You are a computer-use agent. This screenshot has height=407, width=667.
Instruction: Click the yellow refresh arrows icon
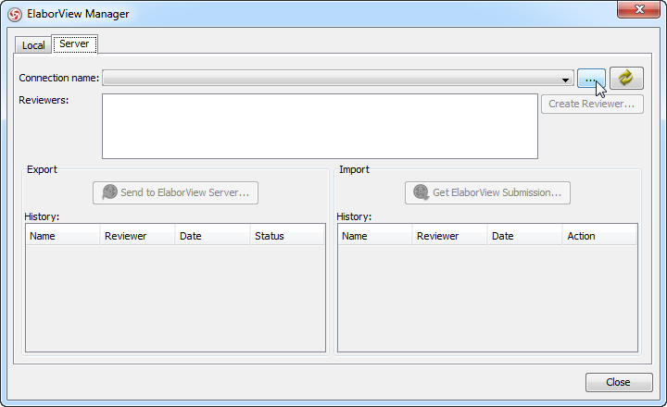tap(626, 78)
